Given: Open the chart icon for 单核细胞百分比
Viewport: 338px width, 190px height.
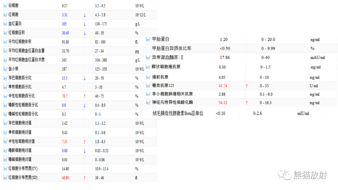Looking at the screenshot, I should click(5, 87).
